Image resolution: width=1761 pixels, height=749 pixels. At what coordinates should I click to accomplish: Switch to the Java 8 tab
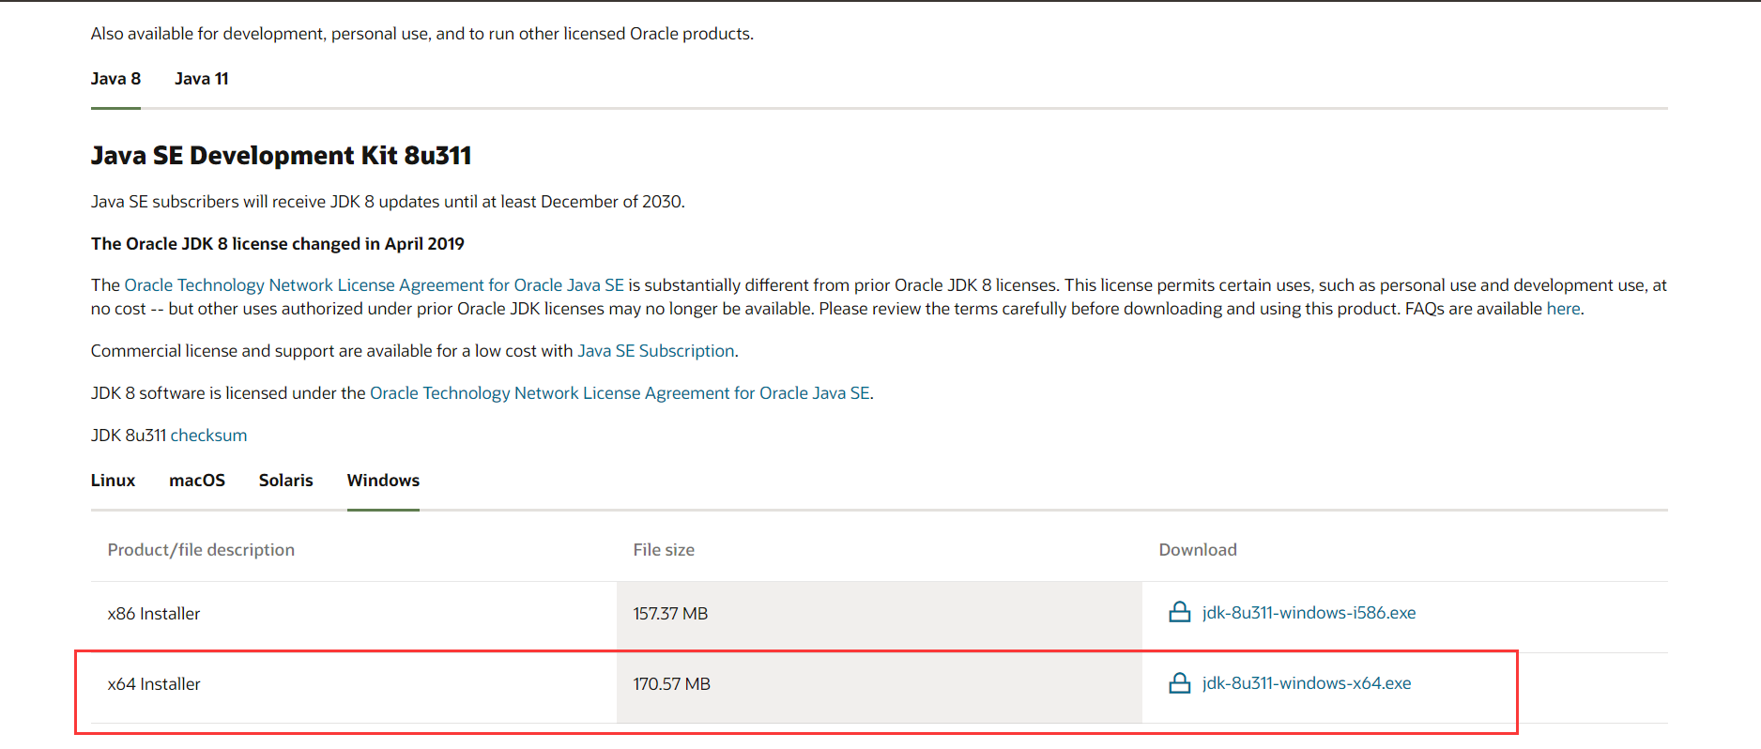[115, 79]
